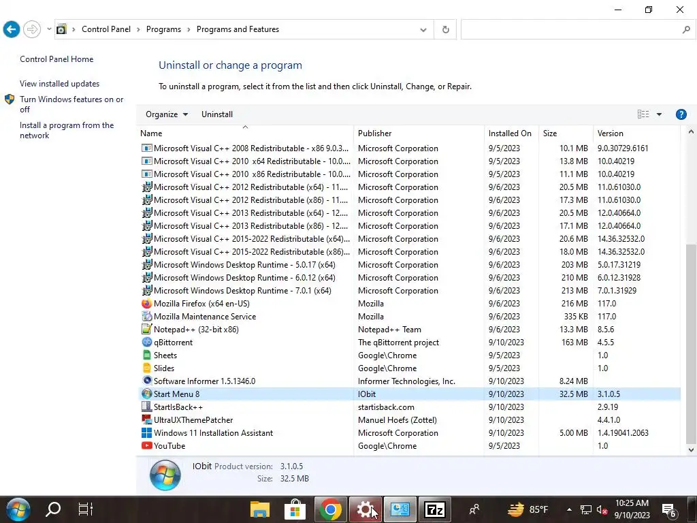The width and height of the screenshot is (697, 523).
Task: Open the recent locations dropdown beside forward arrow
Action: 49,29
